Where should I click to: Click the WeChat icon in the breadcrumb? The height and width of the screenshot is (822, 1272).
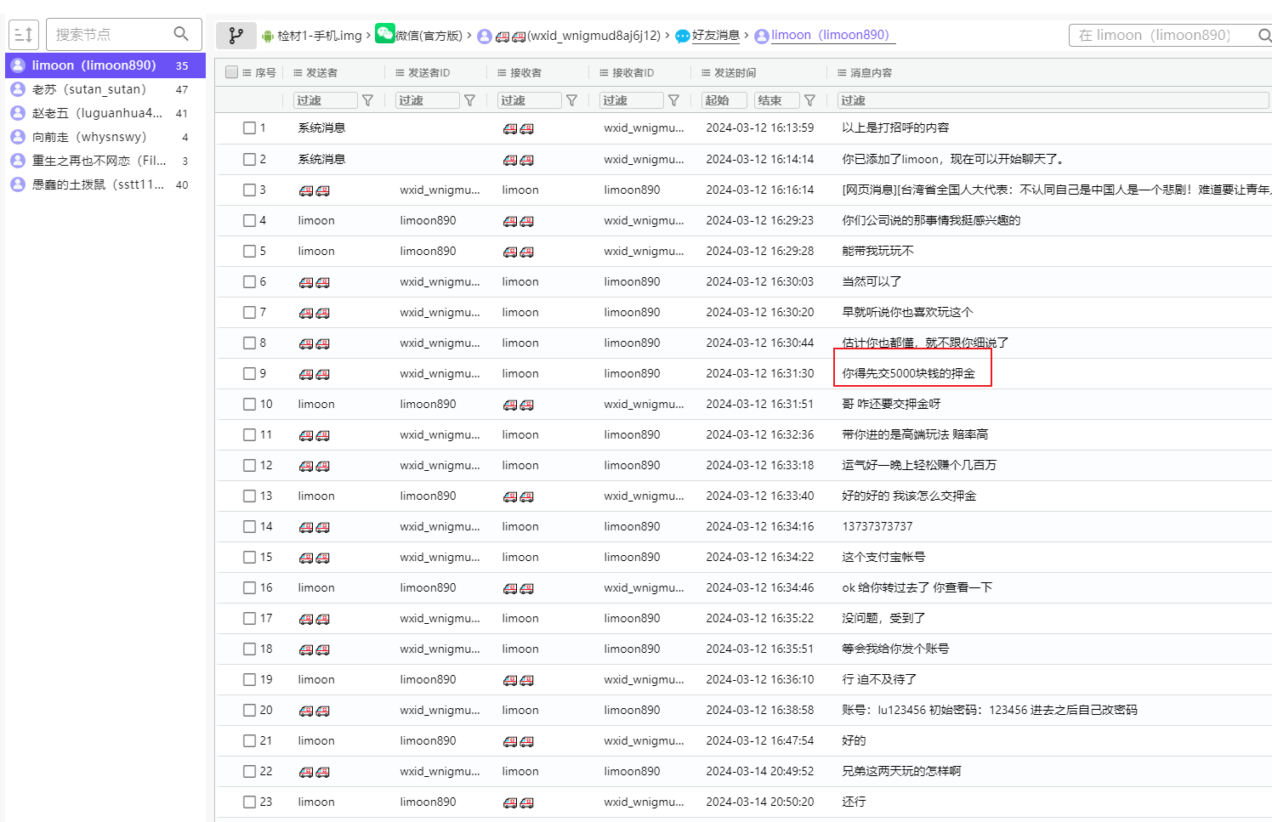(x=385, y=34)
